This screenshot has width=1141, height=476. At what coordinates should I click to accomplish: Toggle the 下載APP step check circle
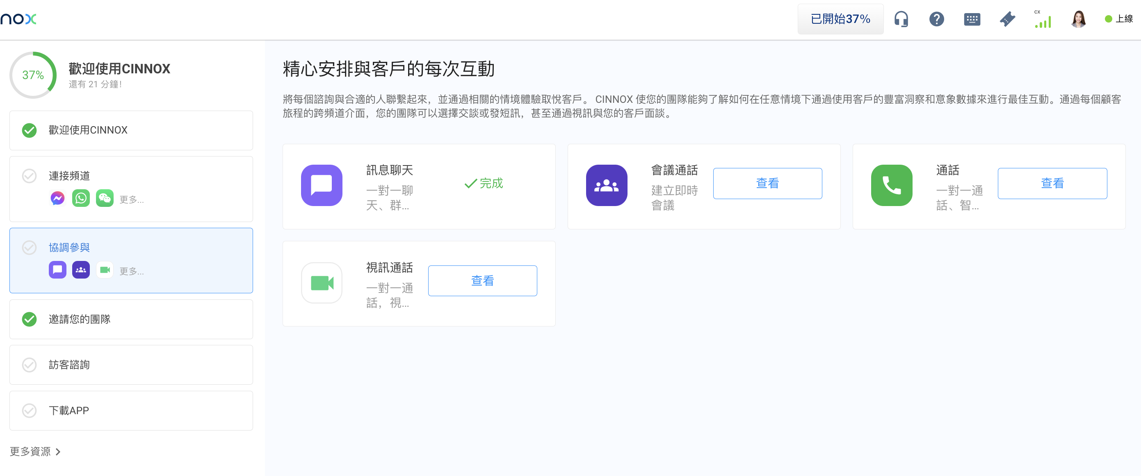tap(29, 410)
